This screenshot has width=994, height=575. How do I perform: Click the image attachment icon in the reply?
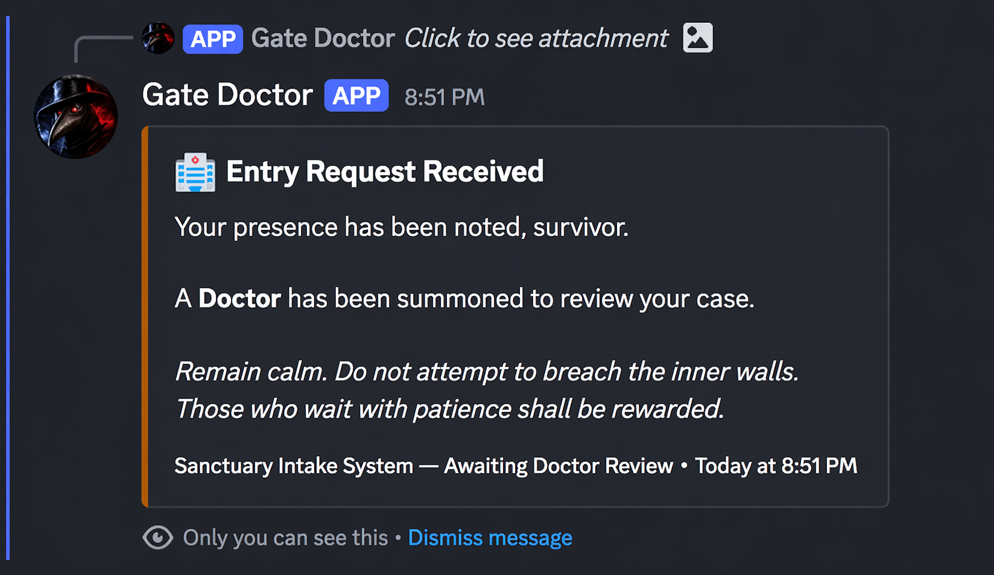pos(697,37)
